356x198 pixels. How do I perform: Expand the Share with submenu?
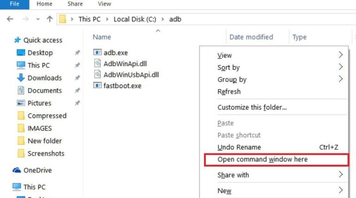(x=233, y=175)
